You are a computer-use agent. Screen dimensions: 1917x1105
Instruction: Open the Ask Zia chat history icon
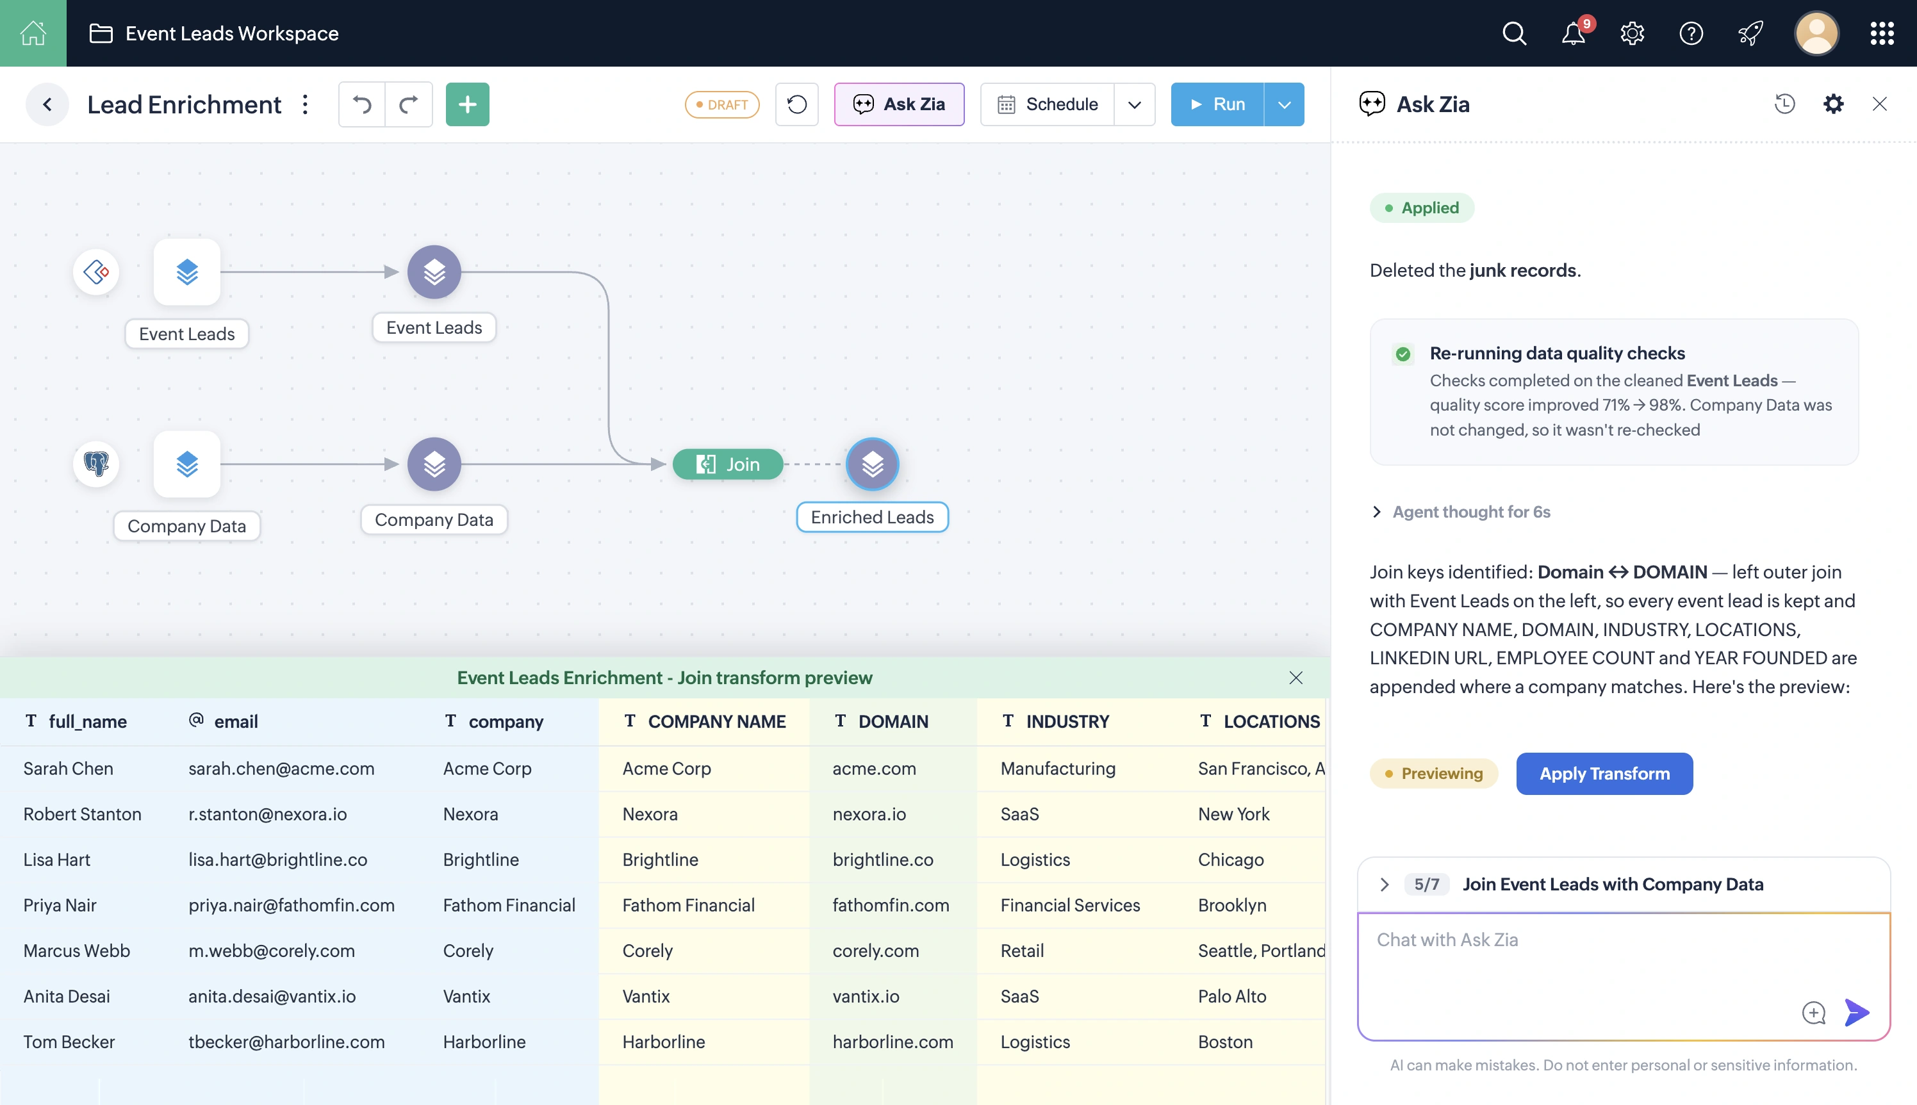coord(1784,104)
